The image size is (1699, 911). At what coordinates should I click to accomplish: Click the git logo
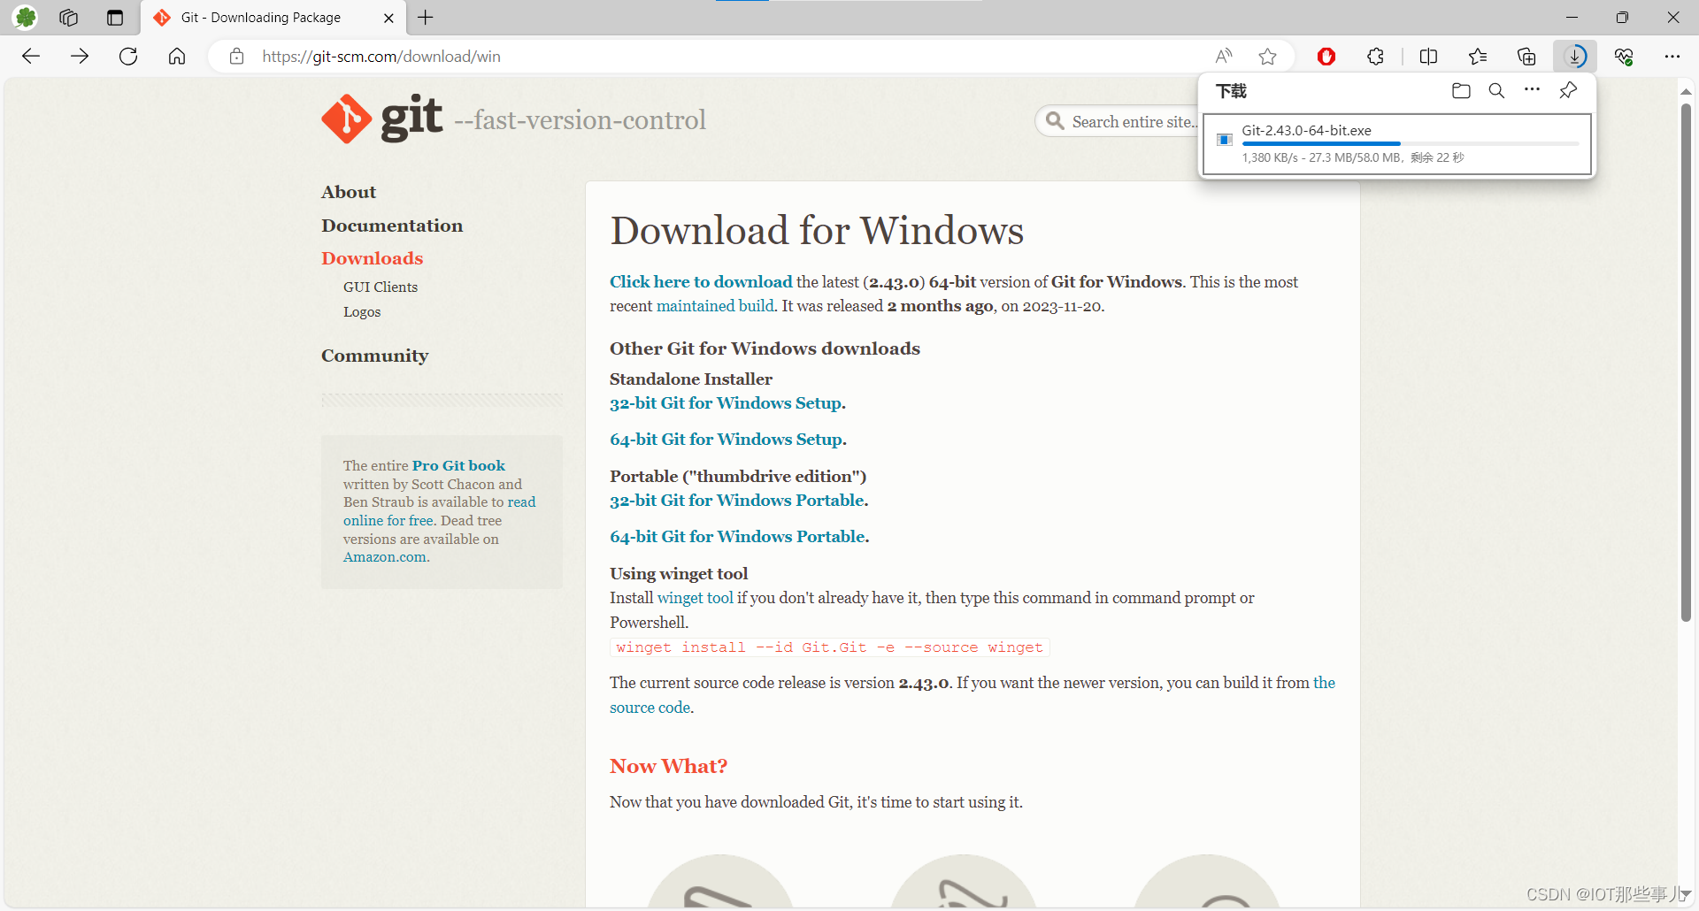point(382,119)
